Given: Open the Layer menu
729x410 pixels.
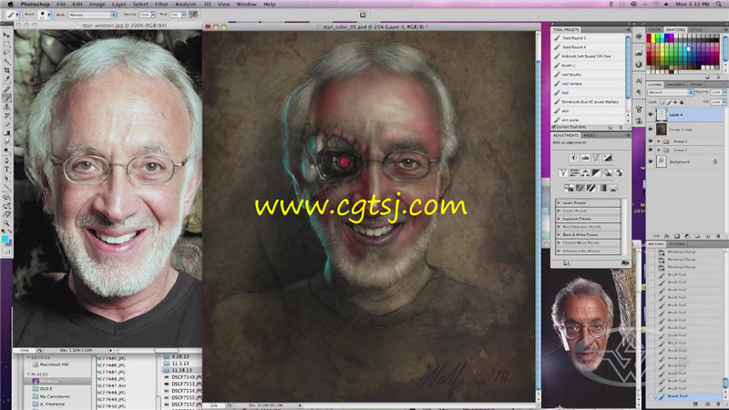Looking at the screenshot, I should [x=119, y=5].
